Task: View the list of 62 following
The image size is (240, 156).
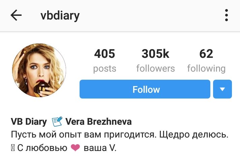Action: [x=206, y=53]
